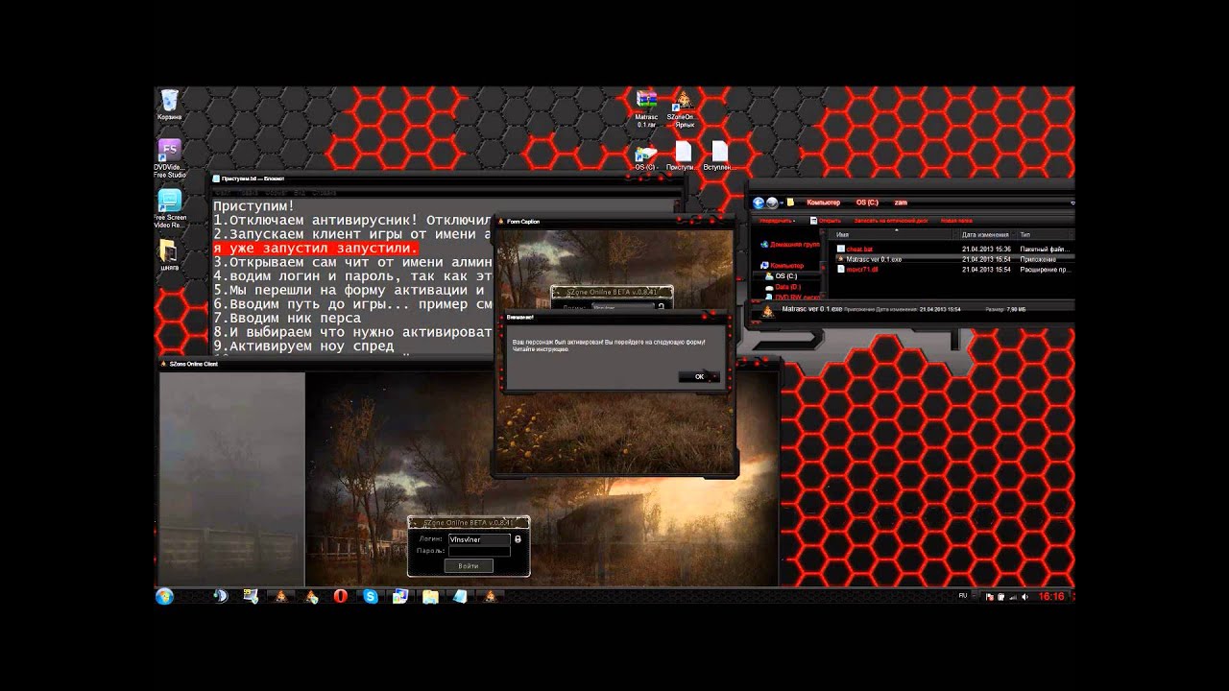1229x691 pixels.
Task: Click the Windows Start orb
Action: click(x=164, y=596)
